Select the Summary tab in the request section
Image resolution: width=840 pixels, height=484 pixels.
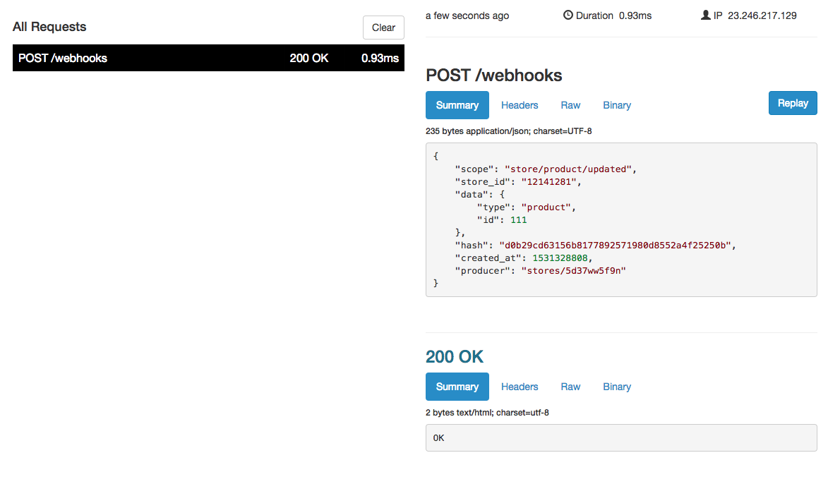coord(457,104)
